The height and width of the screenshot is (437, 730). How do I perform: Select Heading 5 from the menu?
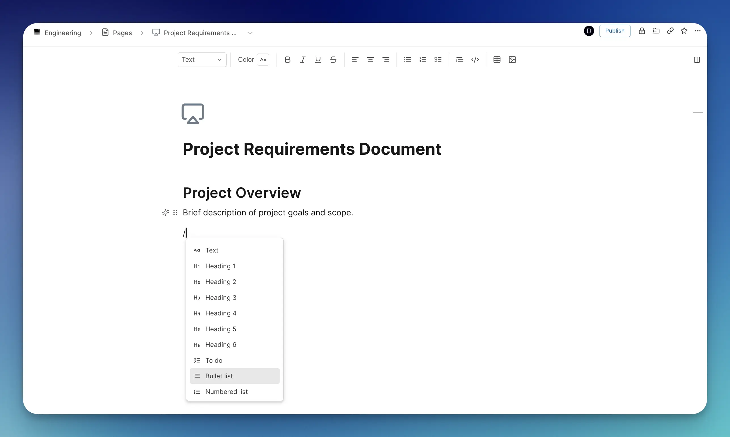coord(235,329)
